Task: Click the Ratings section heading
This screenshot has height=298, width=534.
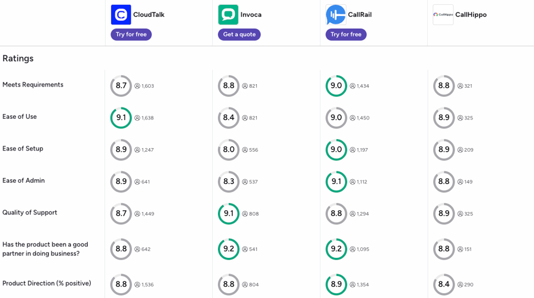Action: point(18,59)
